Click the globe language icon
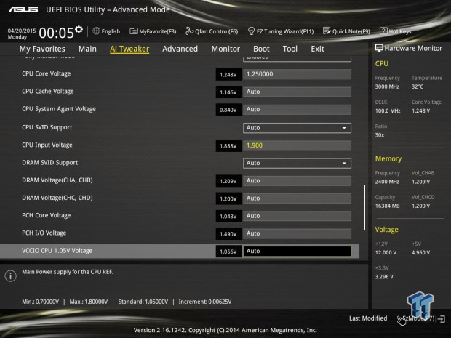 click(x=96, y=31)
